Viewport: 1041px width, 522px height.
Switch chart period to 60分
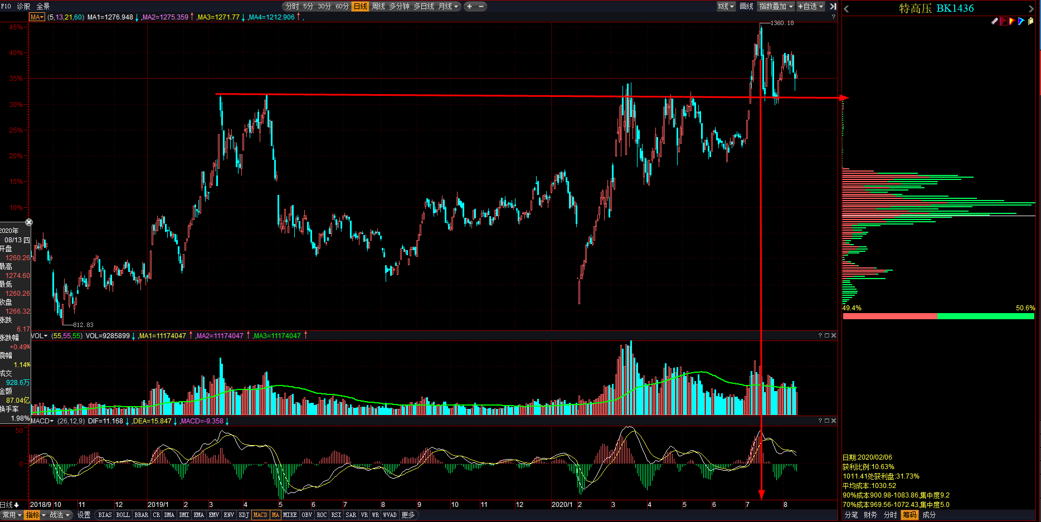pos(342,6)
